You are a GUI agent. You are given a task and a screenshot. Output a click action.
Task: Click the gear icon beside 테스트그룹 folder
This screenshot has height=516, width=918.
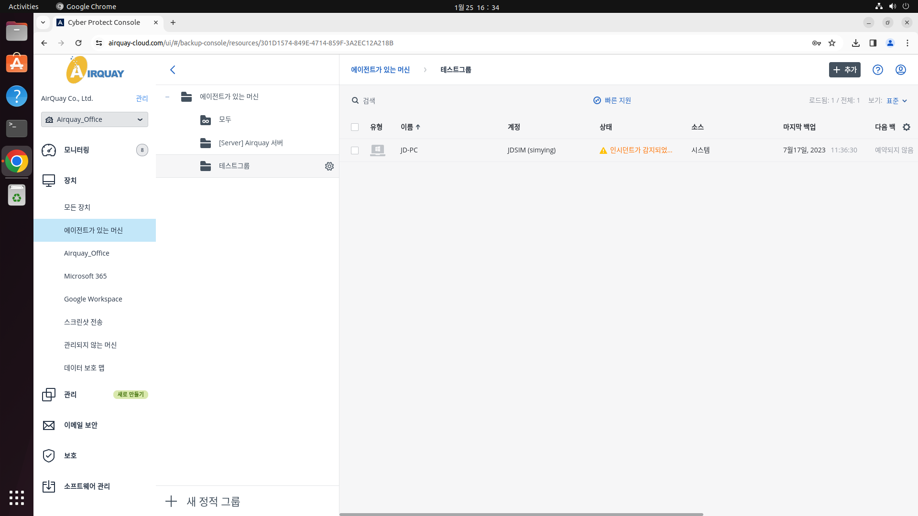pyautogui.click(x=329, y=166)
